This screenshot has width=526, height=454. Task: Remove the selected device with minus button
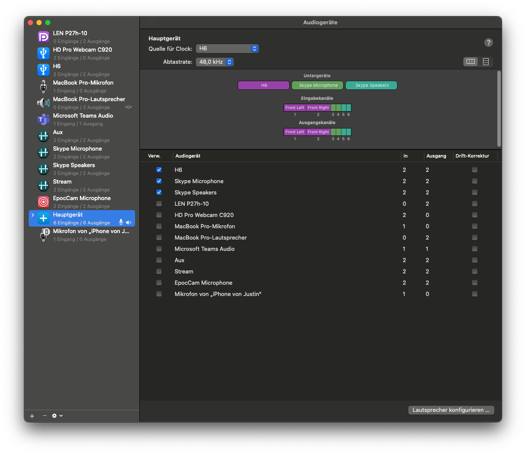[x=45, y=416]
